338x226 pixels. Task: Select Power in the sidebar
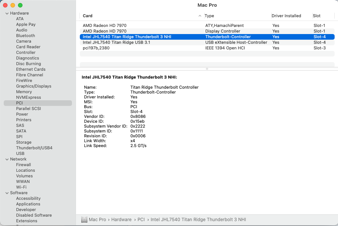click(x=22, y=114)
